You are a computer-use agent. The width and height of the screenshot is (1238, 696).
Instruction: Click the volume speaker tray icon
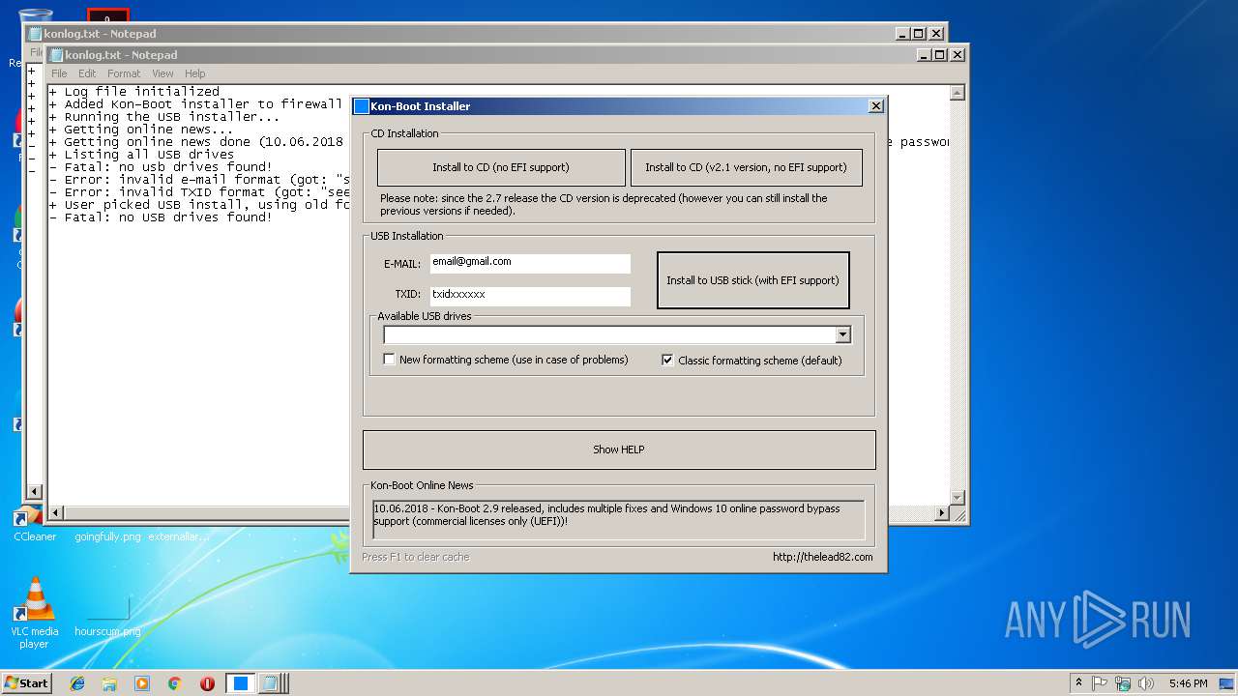(1145, 683)
